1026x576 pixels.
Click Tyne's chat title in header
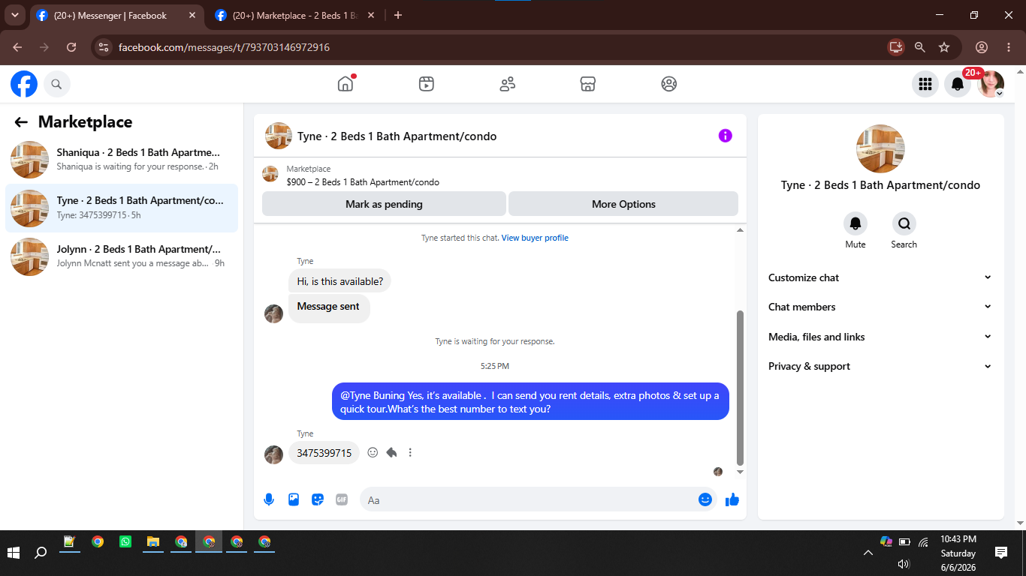(x=397, y=136)
